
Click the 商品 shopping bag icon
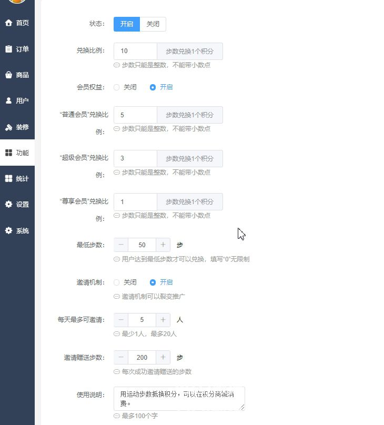tap(8, 75)
